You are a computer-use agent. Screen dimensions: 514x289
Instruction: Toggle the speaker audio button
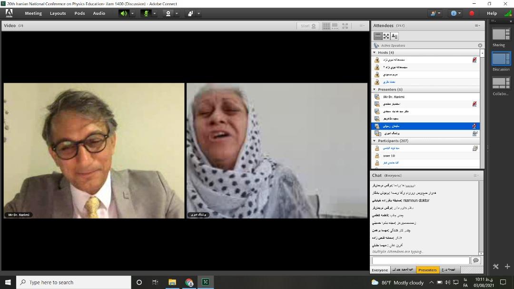(124, 13)
